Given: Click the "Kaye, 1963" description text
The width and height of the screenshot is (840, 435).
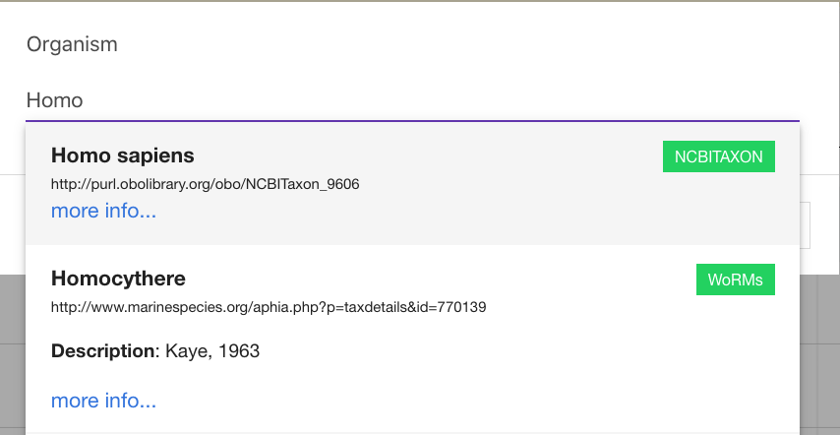Looking at the screenshot, I should point(212,351).
